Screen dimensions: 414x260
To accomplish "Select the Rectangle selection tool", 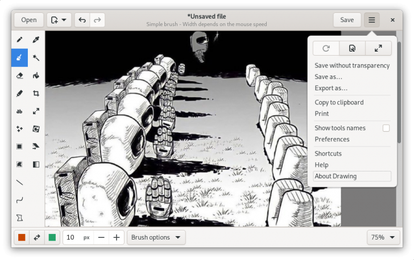I will (19, 146).
